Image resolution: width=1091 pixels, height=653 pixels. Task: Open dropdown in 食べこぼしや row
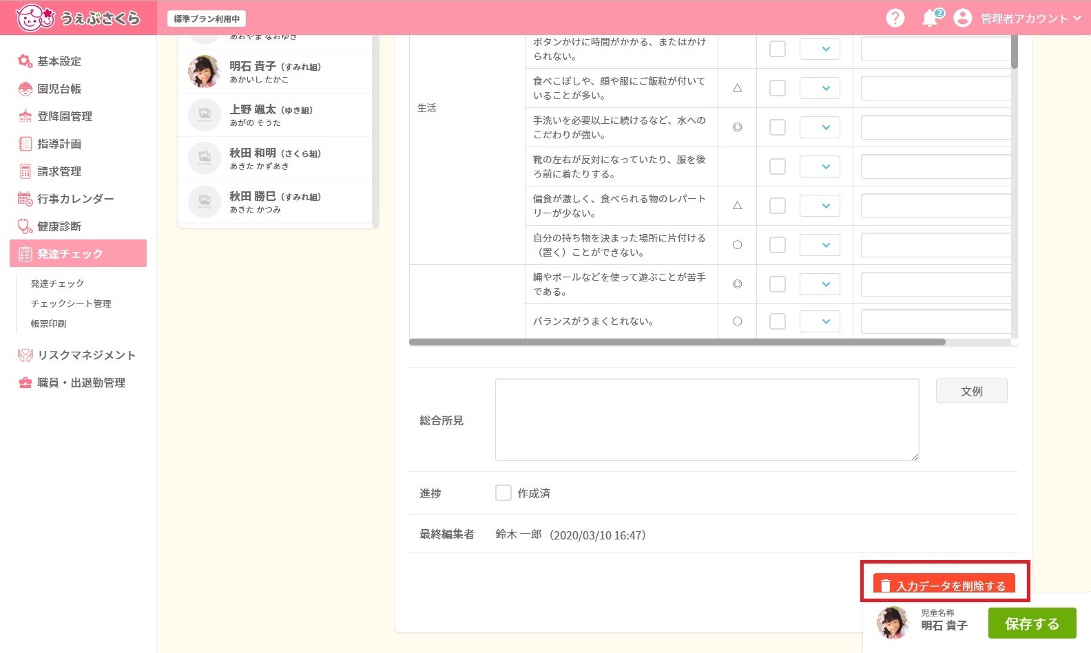820,88
